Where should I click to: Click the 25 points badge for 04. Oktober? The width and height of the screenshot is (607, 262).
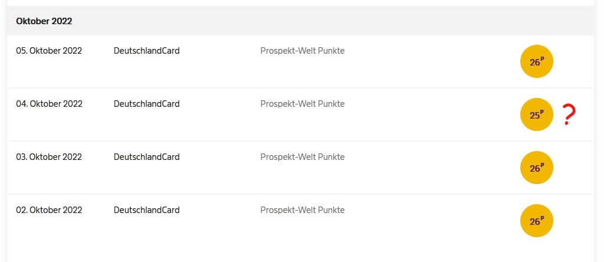point(537,114)
